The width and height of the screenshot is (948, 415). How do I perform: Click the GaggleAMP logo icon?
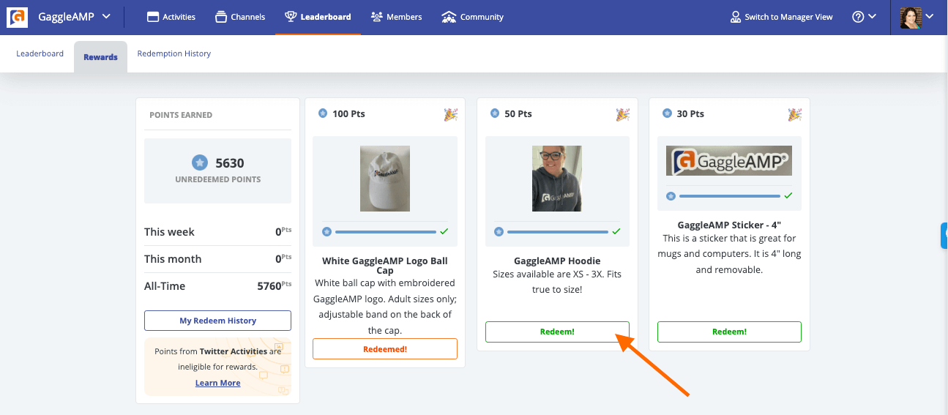coord(17,17)
